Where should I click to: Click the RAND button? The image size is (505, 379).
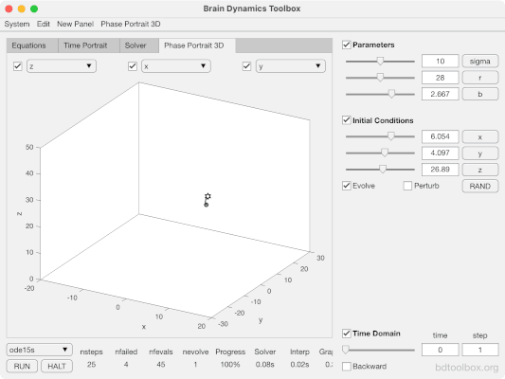[479, 186]
